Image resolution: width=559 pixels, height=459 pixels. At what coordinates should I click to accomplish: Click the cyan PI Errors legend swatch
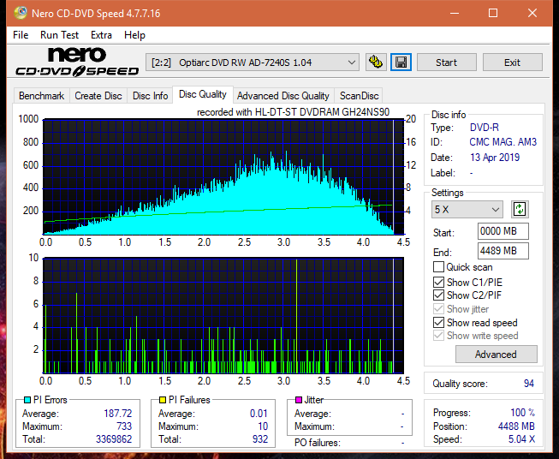(27, 400)
